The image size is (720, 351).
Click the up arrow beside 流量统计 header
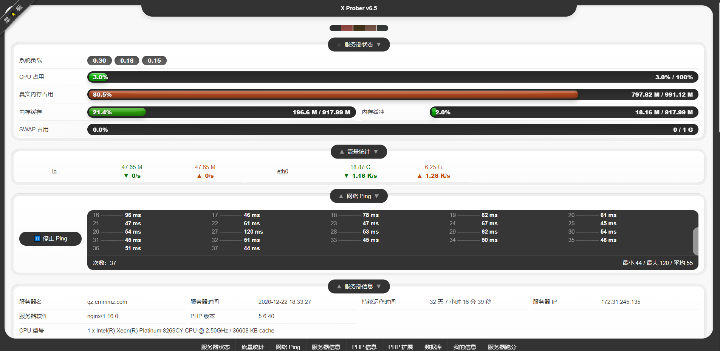click(x=342, y=152)
